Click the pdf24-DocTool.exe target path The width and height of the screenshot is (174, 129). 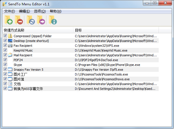point(96,60)
